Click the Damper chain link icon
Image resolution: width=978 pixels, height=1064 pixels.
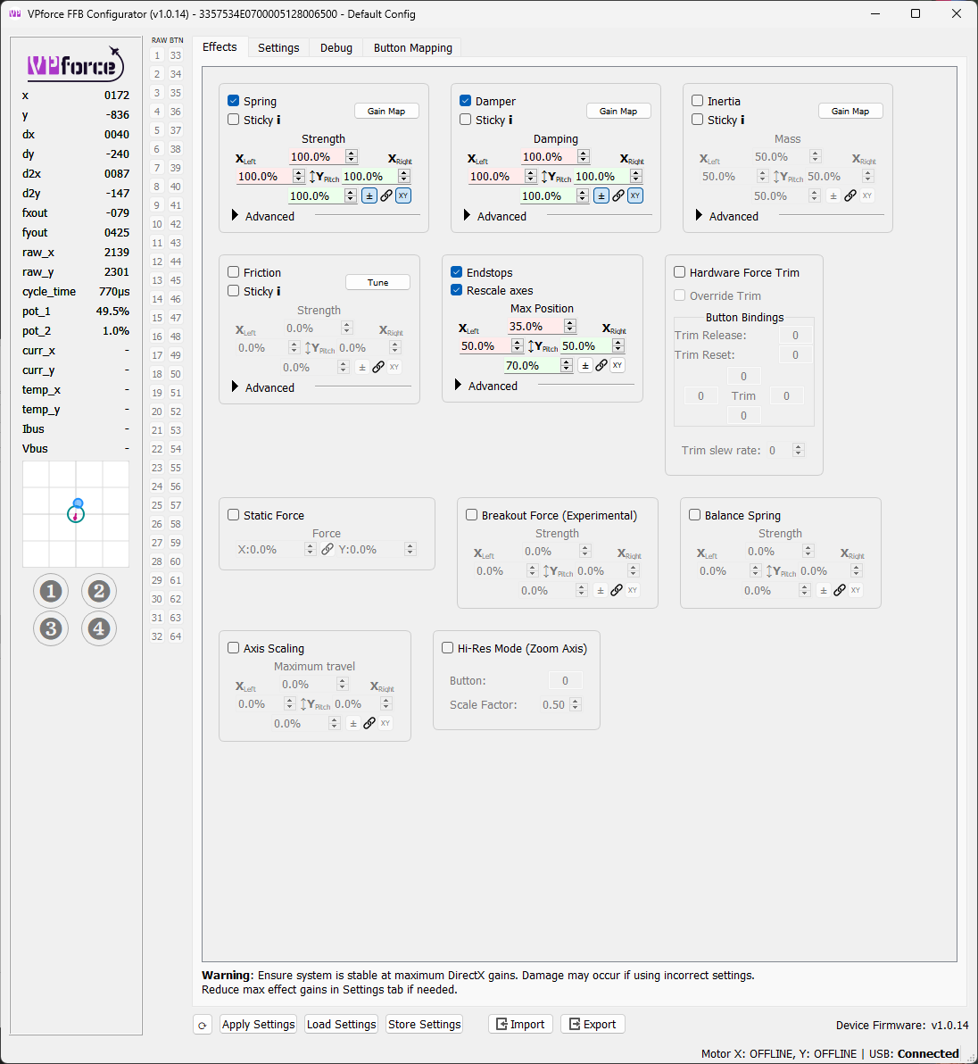pyautogui.click(x=617, y=196)
